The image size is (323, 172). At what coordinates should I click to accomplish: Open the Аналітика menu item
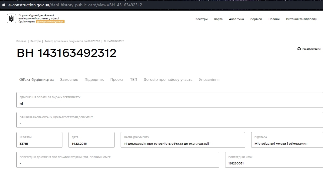[x=236, y=19]
